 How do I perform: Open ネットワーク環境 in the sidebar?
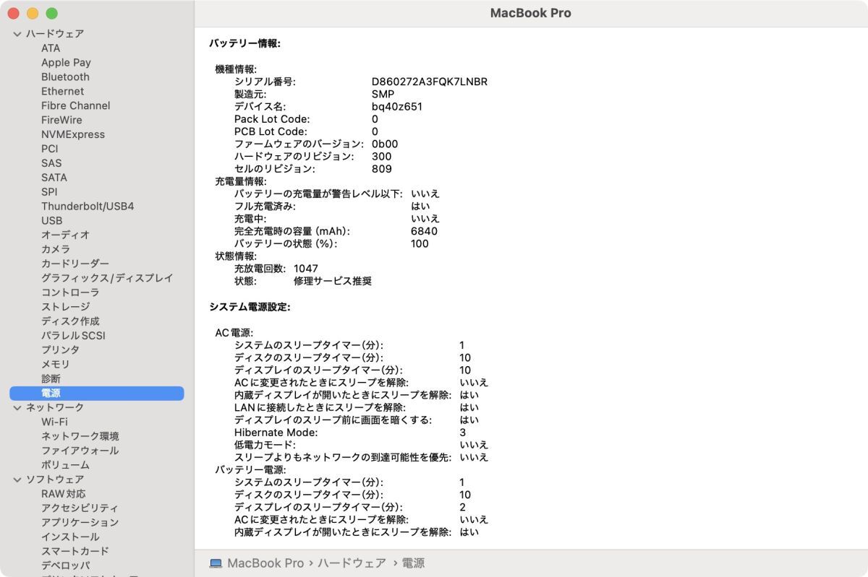click(80, 436)
